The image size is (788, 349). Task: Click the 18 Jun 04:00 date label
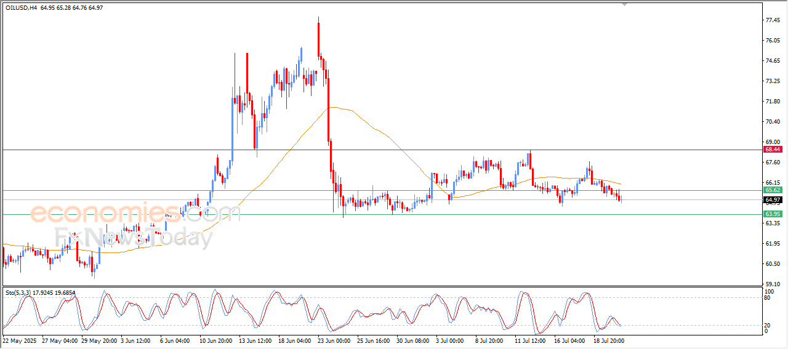click(x=295, y=340)
